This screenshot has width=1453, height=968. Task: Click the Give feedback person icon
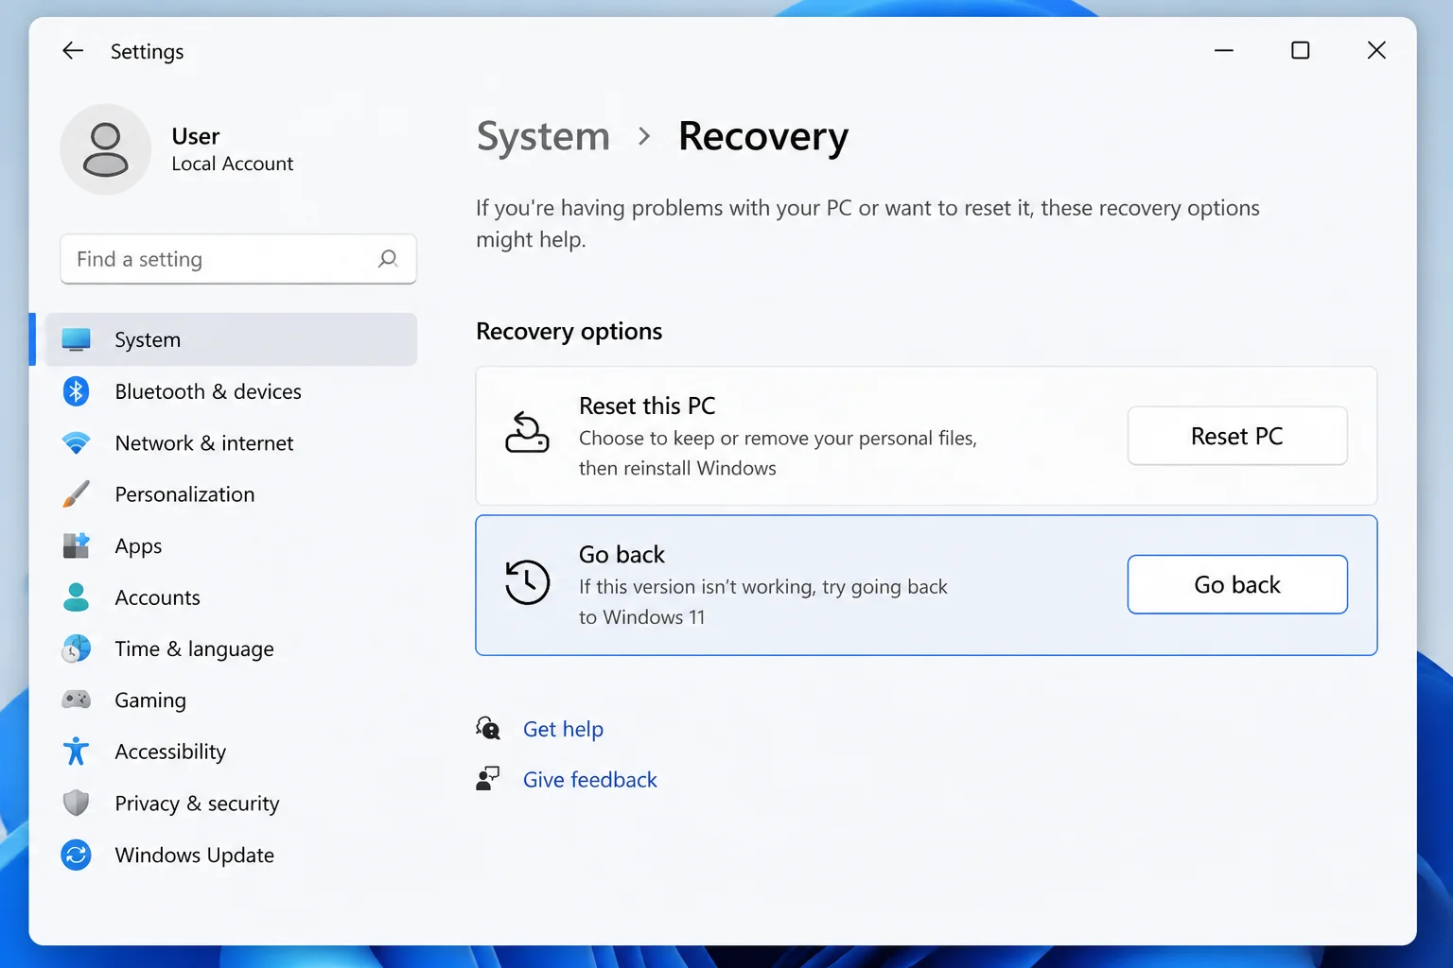coord(488,779)
